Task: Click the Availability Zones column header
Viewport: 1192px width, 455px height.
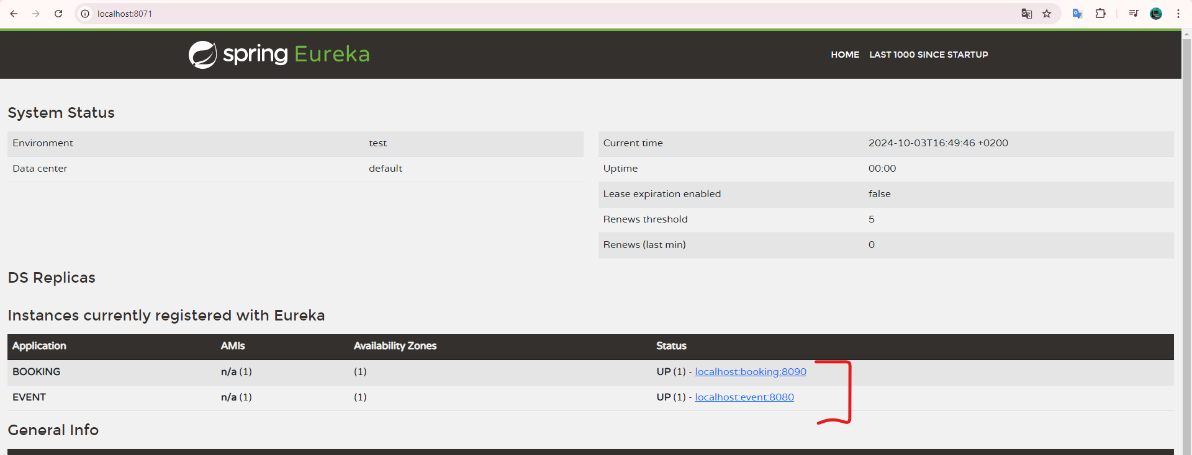Action: click(395, 346)
